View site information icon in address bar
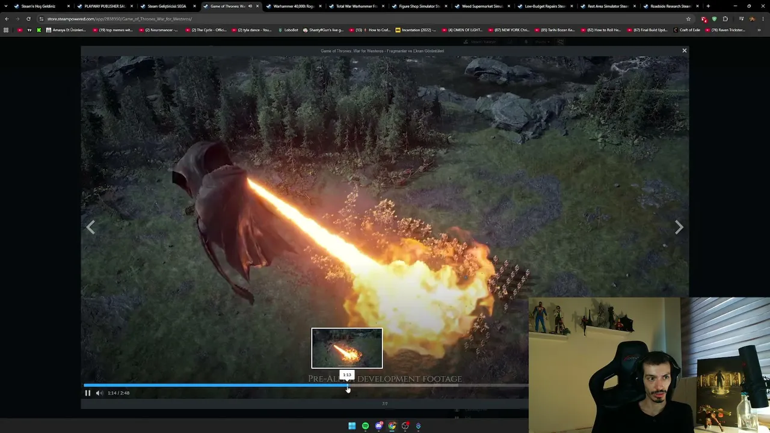This screenshot has width=770, height=433. 42,19
